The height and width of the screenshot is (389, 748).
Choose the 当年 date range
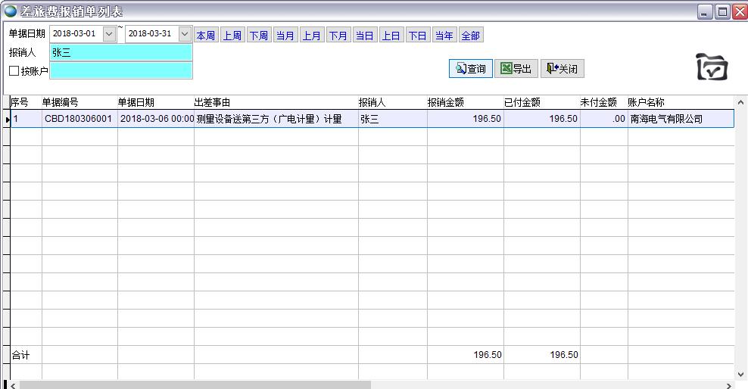[x=444, y=36]
